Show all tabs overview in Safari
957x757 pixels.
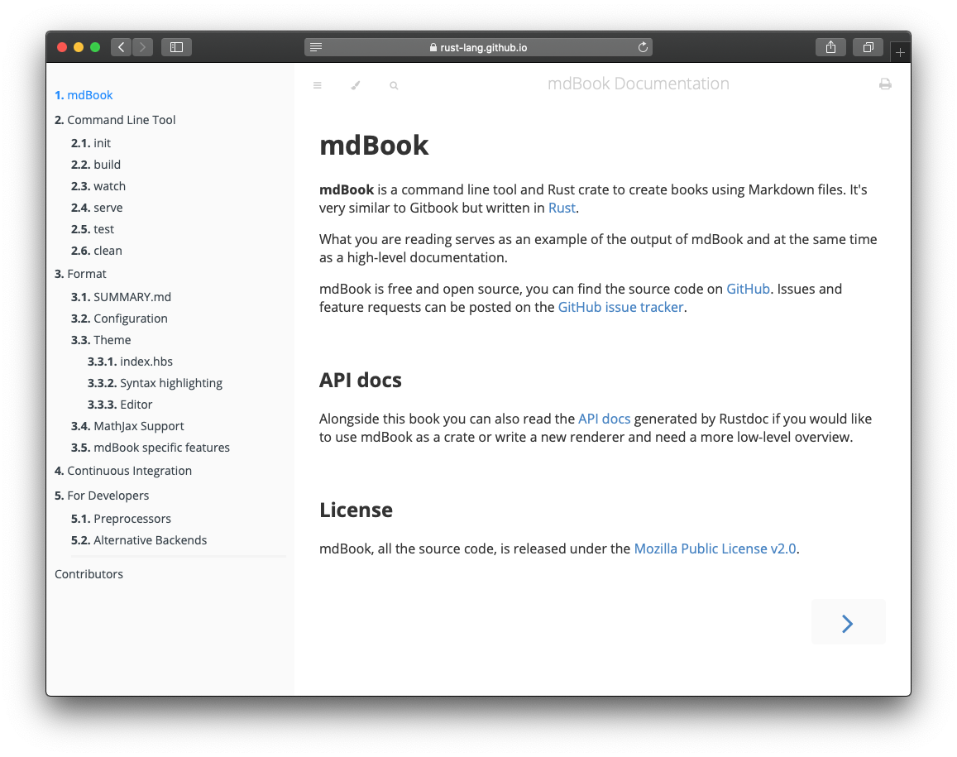[x=868, y=47]
